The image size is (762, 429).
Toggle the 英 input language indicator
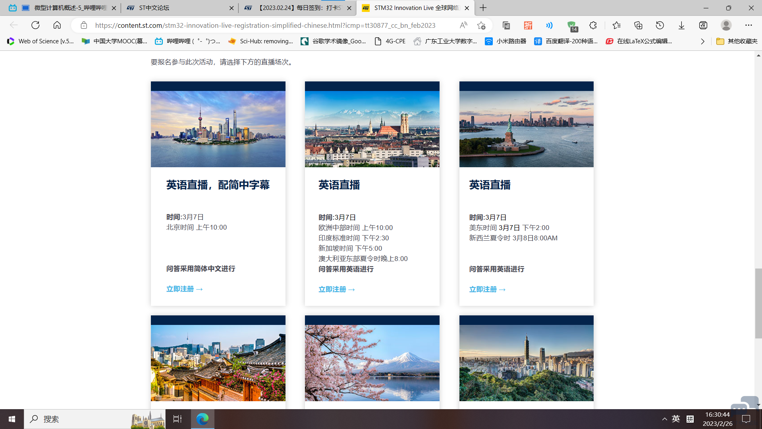pos(676,419)
